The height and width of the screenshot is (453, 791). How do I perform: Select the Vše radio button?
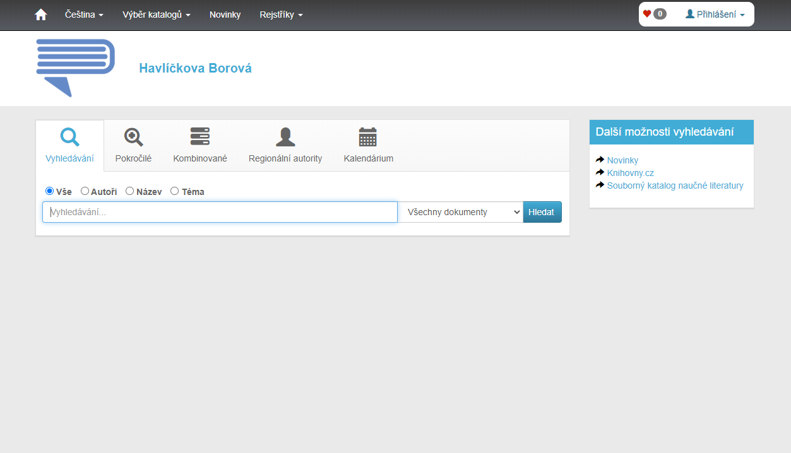(50, 191)
